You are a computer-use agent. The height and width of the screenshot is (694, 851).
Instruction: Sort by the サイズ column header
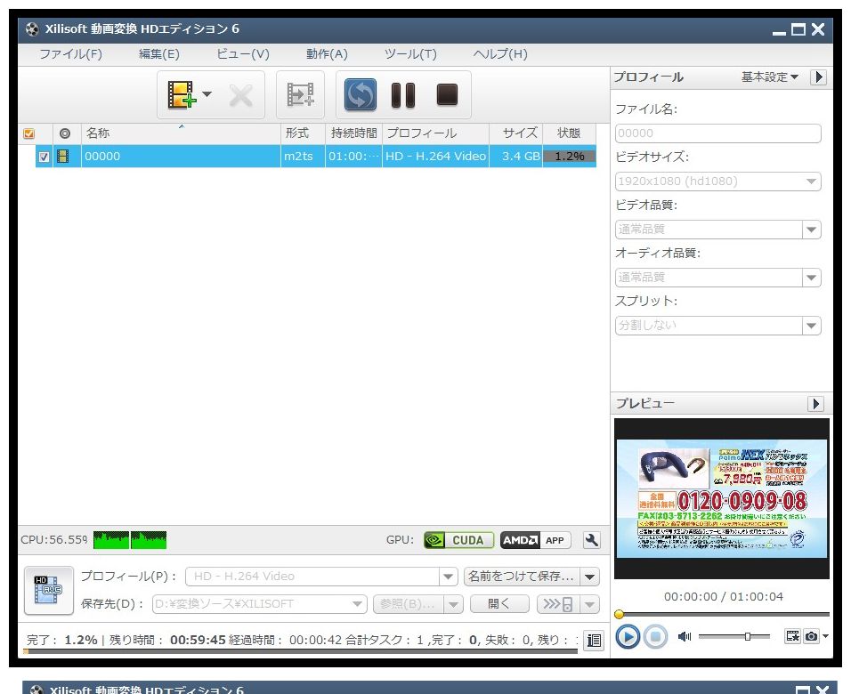516,133
